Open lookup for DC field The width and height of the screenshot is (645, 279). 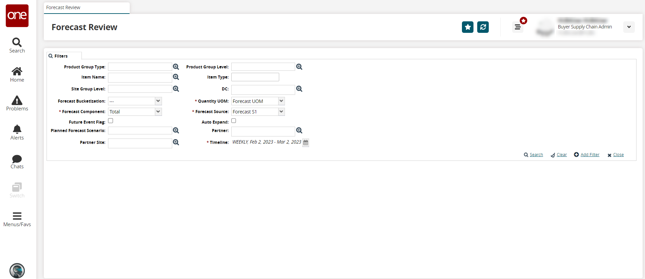299,89
